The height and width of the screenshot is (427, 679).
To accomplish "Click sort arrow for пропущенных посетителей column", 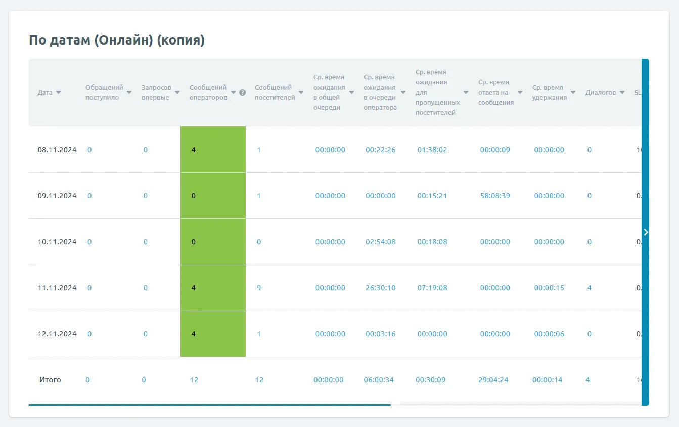I will point(466,93).
